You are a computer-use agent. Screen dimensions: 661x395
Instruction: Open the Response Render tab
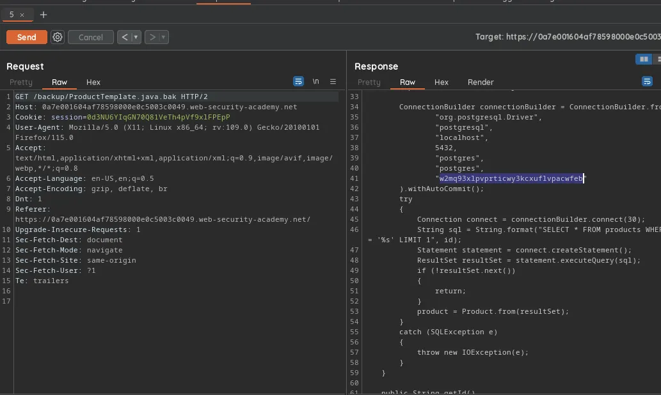(481, 82)
